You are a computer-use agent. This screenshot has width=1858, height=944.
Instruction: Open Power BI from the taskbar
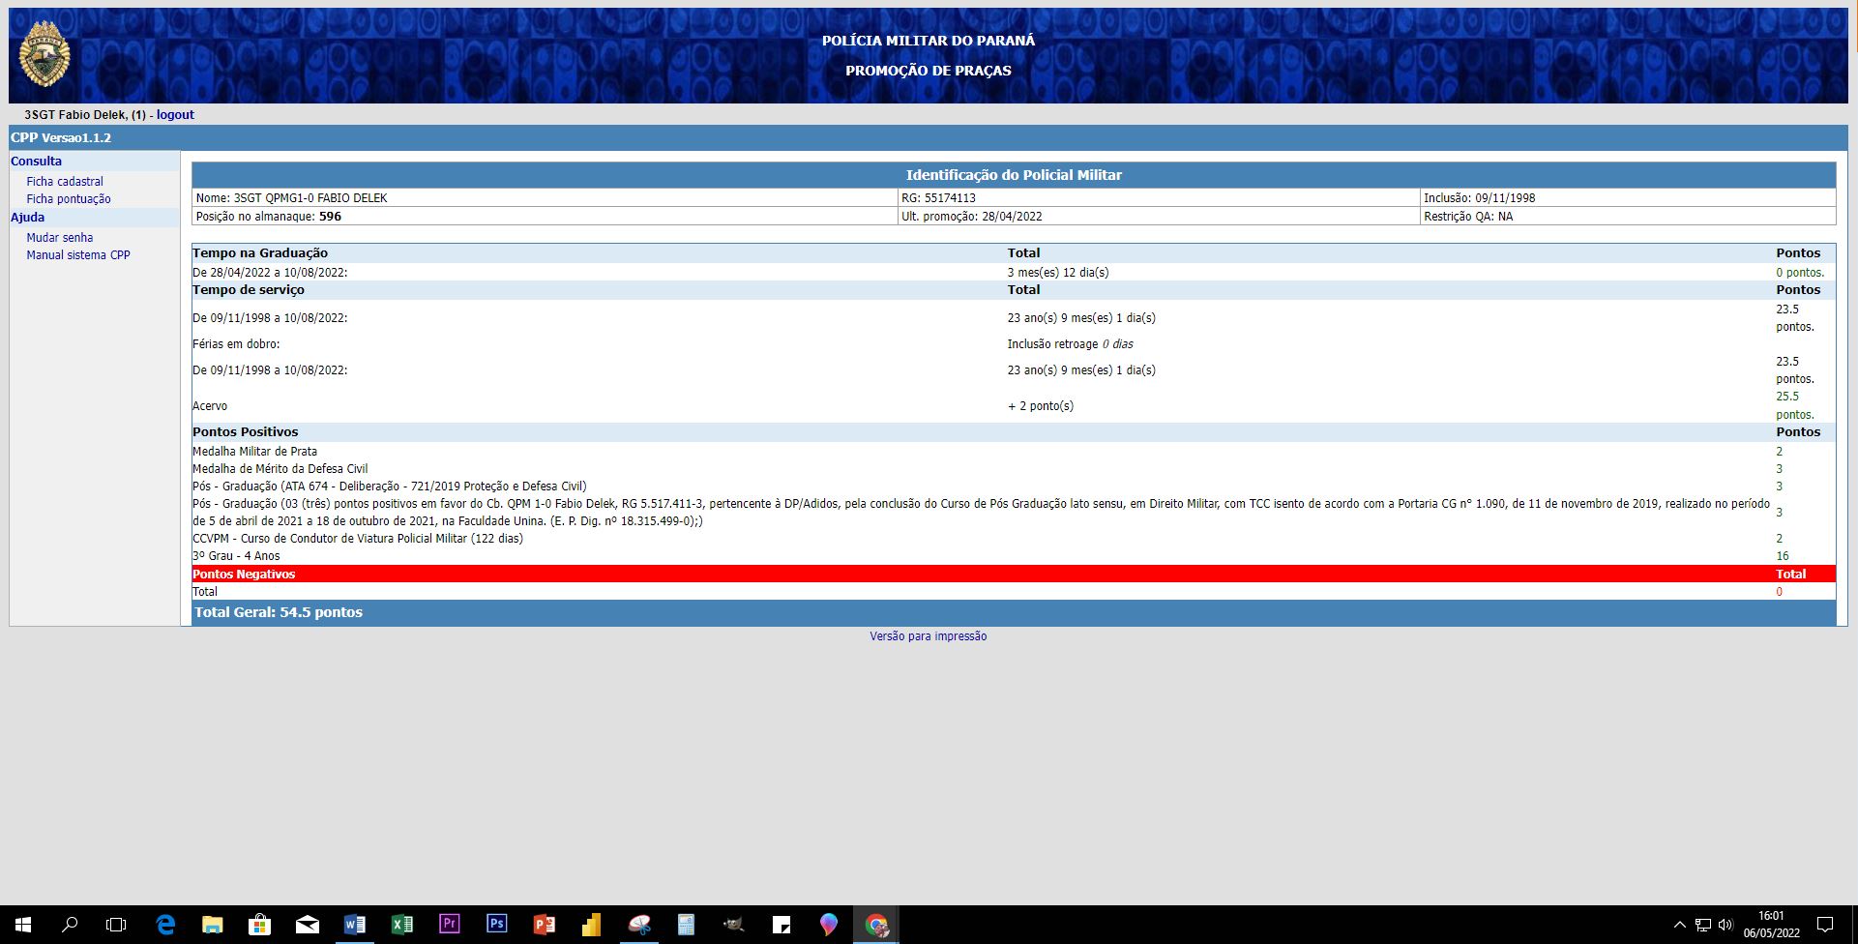591,925
